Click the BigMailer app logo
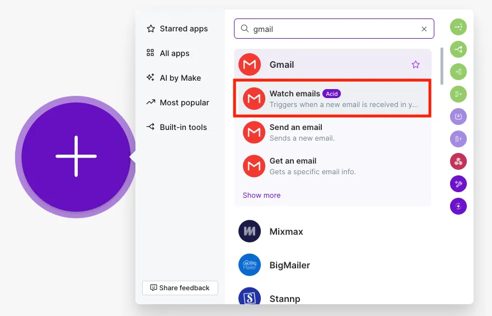 tap(250, 265)
